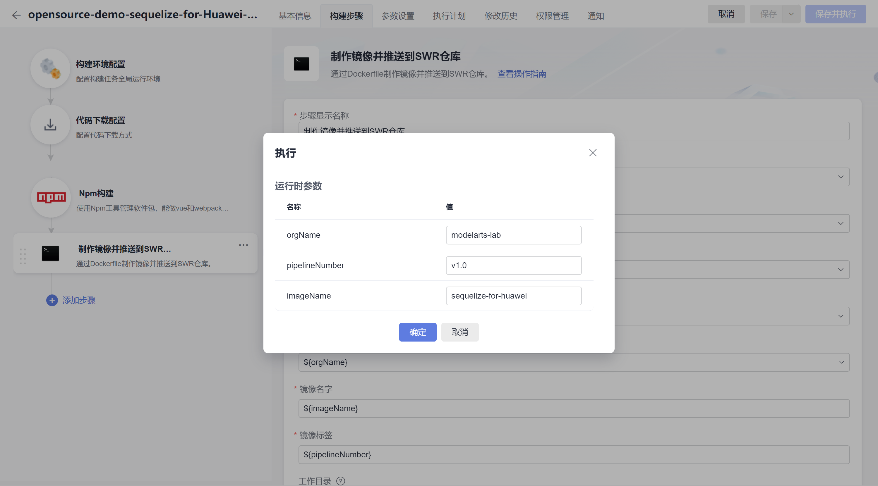Close the Execute dialog with X

593,153
